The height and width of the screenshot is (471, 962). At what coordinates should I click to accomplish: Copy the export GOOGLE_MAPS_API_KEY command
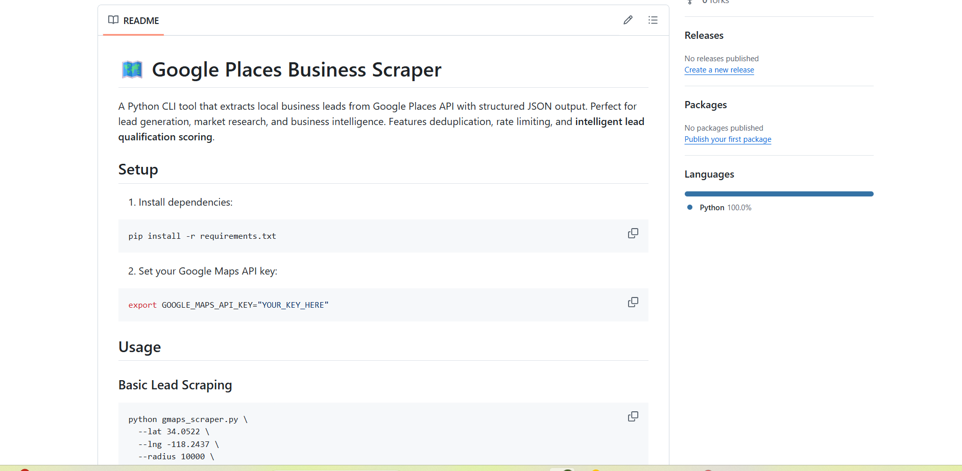point(633,302)
